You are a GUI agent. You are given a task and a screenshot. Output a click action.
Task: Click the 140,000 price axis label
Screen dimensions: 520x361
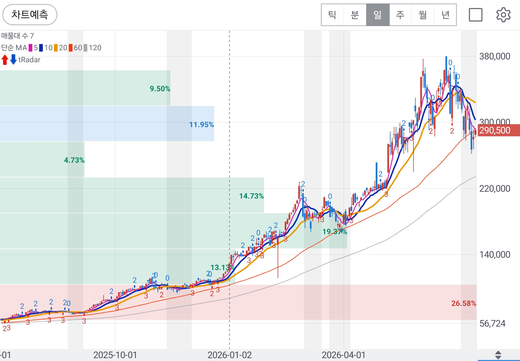point(495,255)
